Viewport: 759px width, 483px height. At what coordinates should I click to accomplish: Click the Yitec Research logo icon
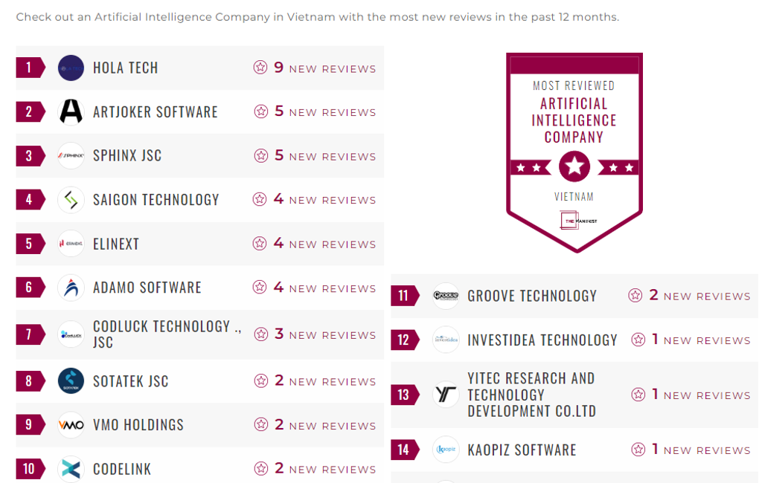click(x=446, y=395)
